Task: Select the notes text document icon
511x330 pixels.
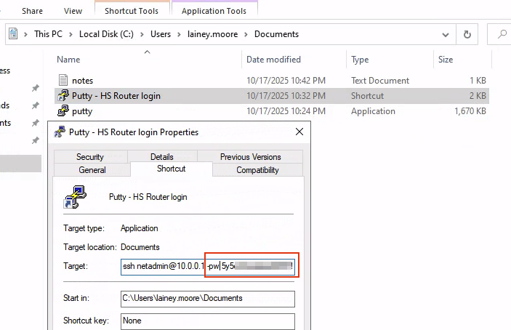Action: [63, 81]
